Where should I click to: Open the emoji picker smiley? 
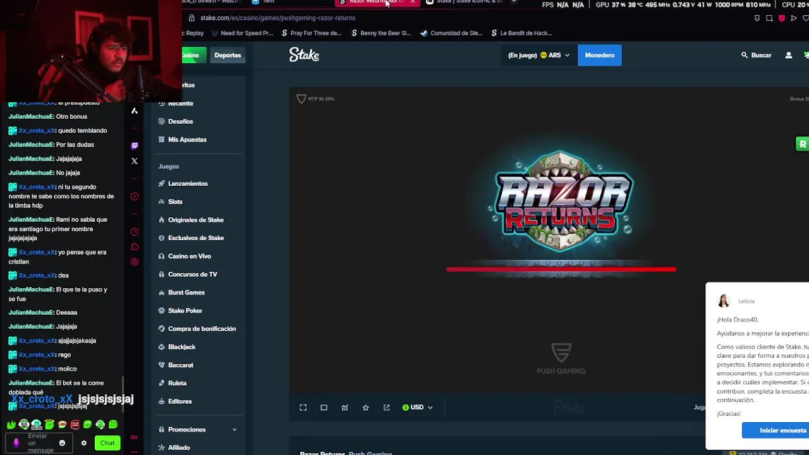(x=62, y=443)
